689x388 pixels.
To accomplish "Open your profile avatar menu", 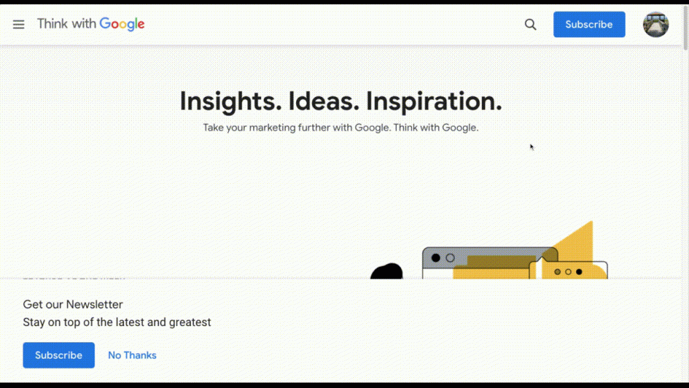I will point(655,24).
